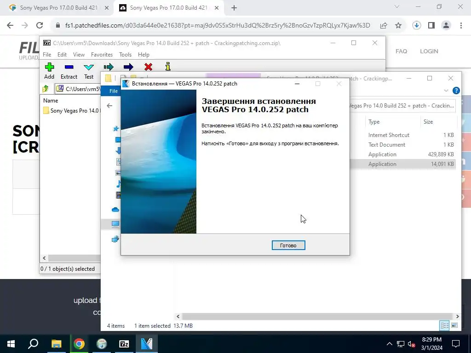This screenshot has width=471, height=353.
Task: Click OneDrive cloud icon in Explorer sidebar
Action: coord(115,210)
